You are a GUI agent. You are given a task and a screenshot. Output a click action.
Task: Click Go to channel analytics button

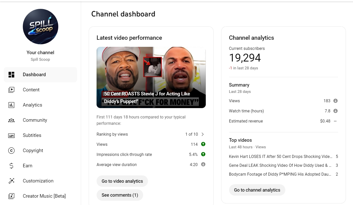(257, 190)
